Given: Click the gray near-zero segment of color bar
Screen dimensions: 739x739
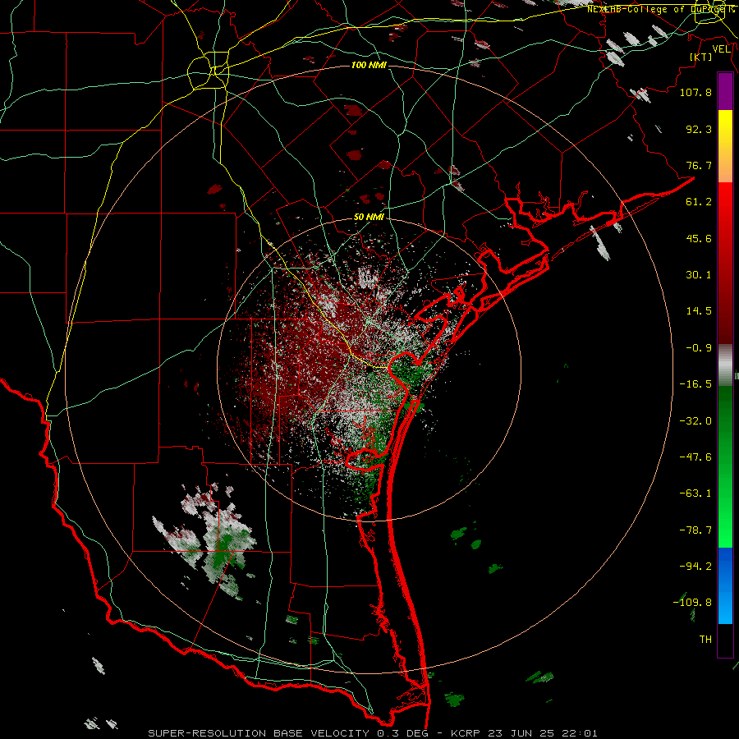Looking at the screenshot, I should [x=725, y=365].
